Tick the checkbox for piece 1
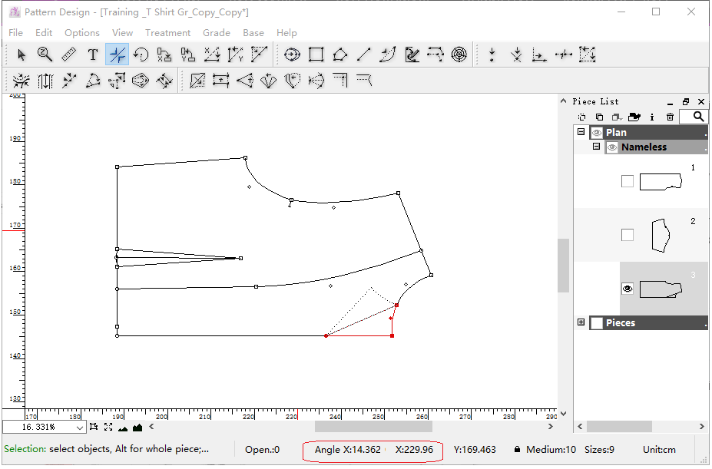This screenshot has height=469, width=712. [628, 181]
